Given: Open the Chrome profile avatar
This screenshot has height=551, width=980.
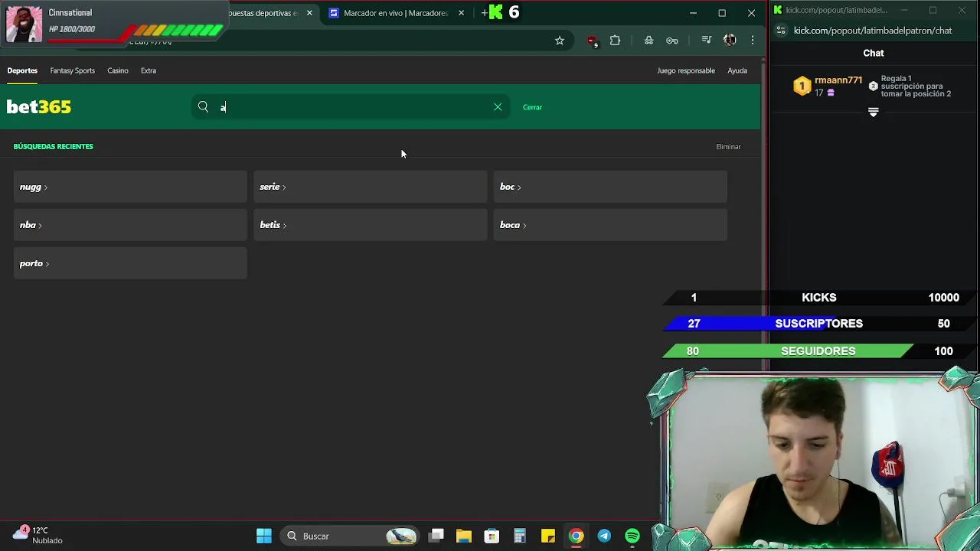Looking at the screenshot, I should 730,41.
